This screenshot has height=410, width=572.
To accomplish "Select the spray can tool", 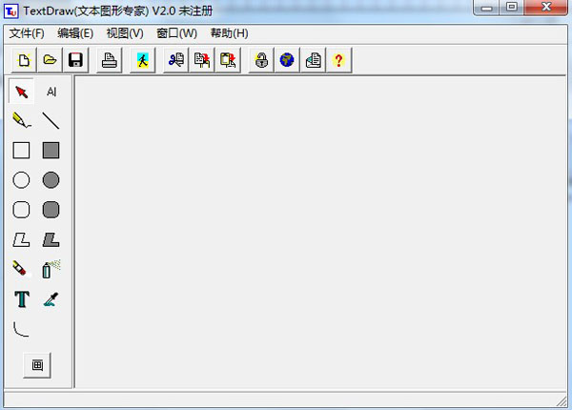I will pos(51,269).
